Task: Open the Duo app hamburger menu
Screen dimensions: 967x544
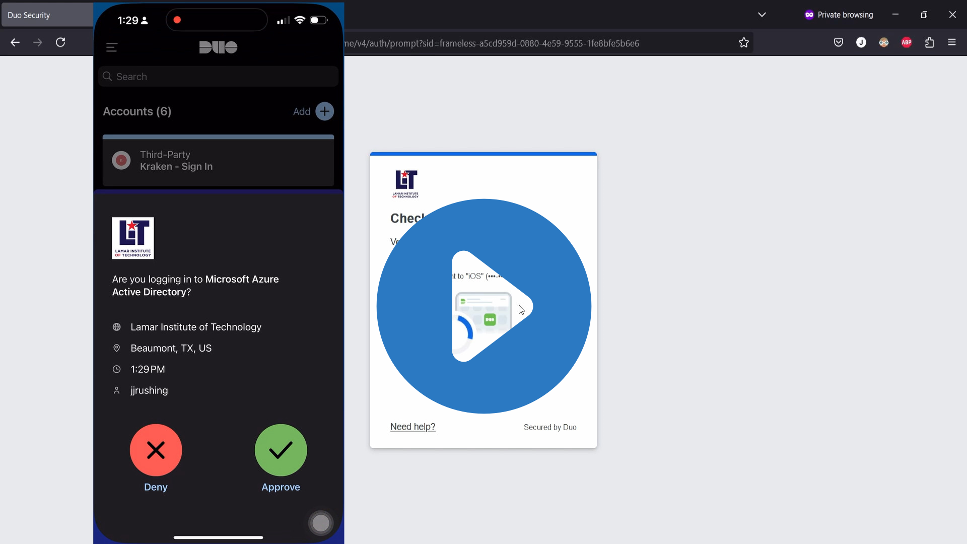Action: click(112, 47)
